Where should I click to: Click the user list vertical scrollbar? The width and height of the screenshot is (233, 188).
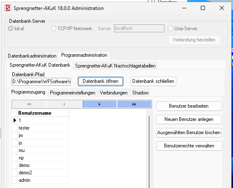(x=149, y=149)
